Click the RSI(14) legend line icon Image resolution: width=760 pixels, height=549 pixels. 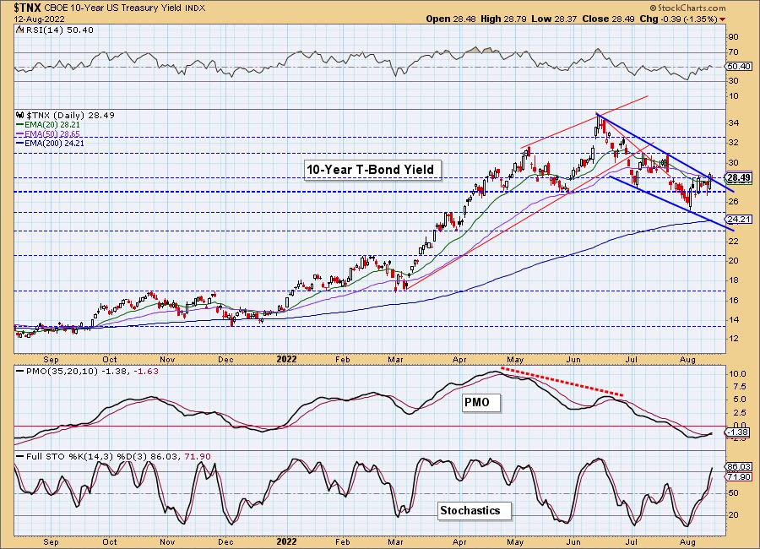(19, 30)
